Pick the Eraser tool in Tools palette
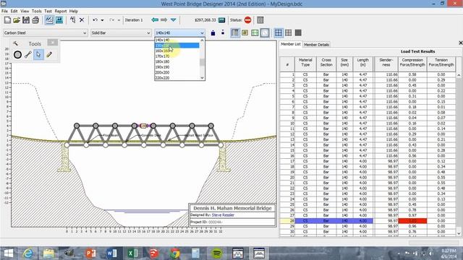The width and height of the screenshot is (463, 260). tap(49, 55)
